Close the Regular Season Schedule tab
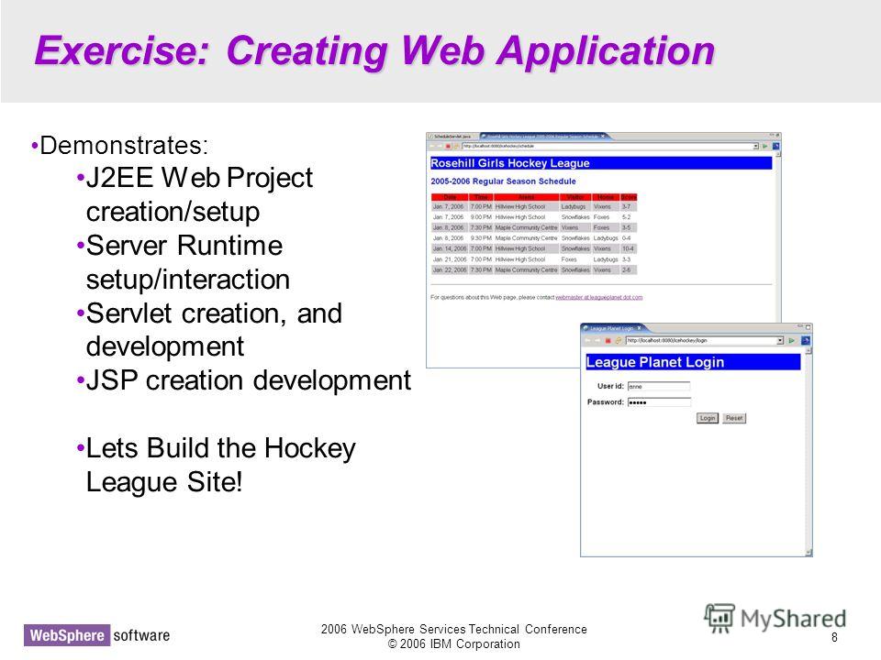Viewport: 881px width, 660px height. (603, 136)
